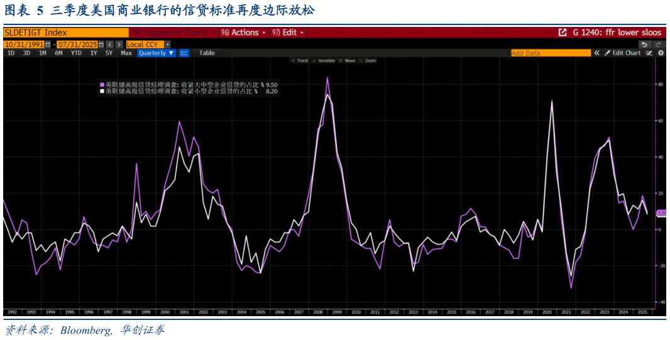Toggle the Annotate chart option
This screenshot has width=670, height=340.
pos(323,61)
